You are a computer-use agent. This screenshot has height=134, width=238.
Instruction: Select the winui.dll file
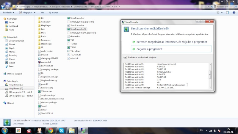coord(73,58)
